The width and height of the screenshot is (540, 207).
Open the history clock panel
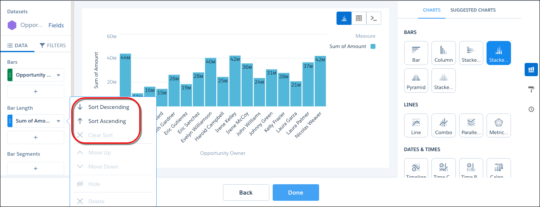[x=531, y=109]
